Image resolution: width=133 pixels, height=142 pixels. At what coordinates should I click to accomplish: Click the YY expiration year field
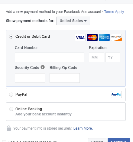(113, 57)
